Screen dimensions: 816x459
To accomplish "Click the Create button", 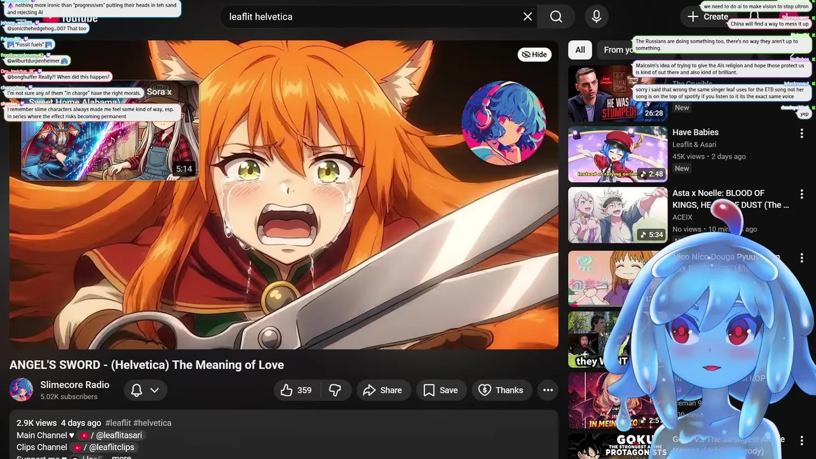I will click(x=708, y=17).
